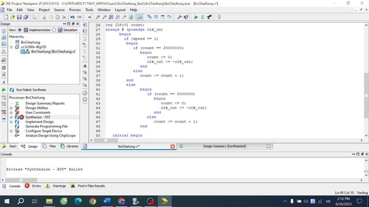Select the Implementation view radio button
This screenshot has height=207, width=369.
(20, 30)
